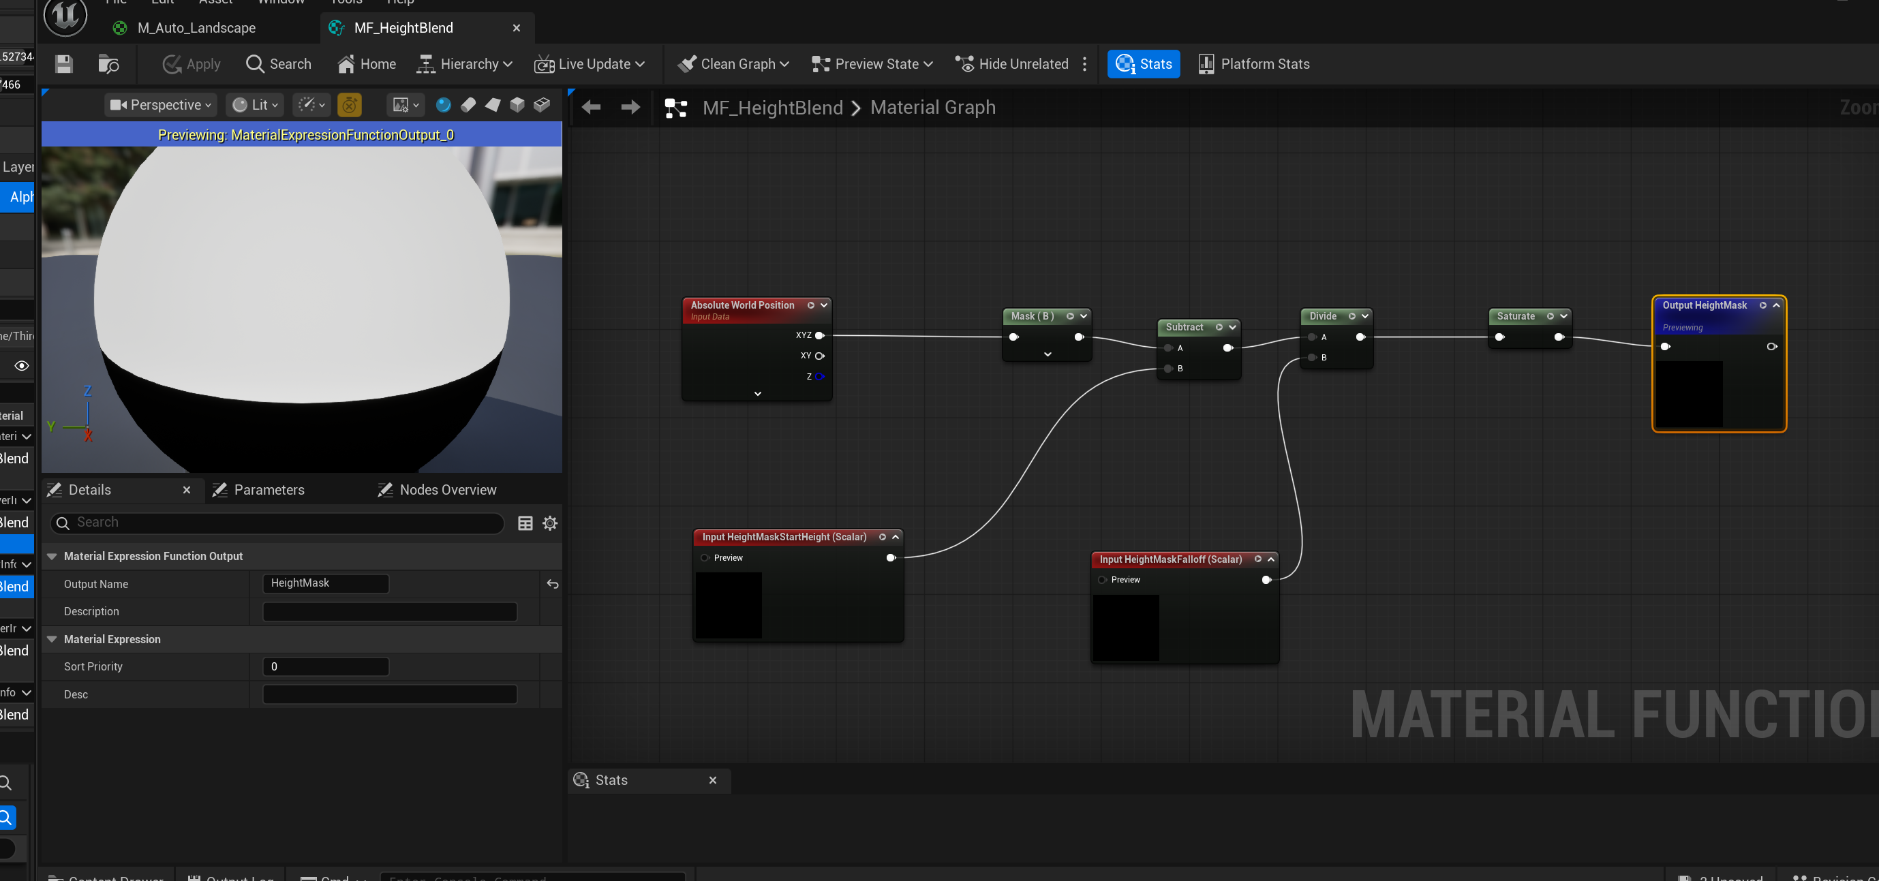The height and width of the screenshot is (881, 1879).
Task: Open the Hierarchy dropdown
Action: [x=465, y=64]
